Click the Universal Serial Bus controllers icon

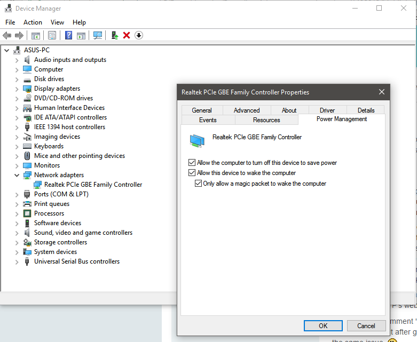[27, 261]
